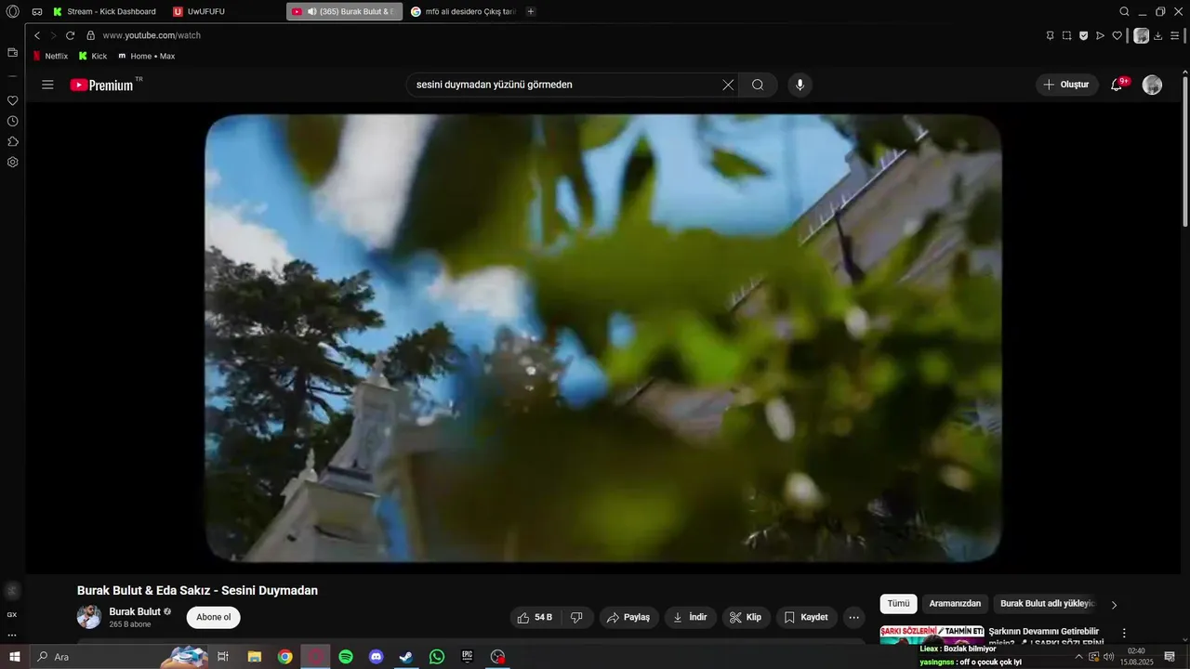The image size is (1190, 669).
Task: Go forward in browser history
Action: point(53,35)
